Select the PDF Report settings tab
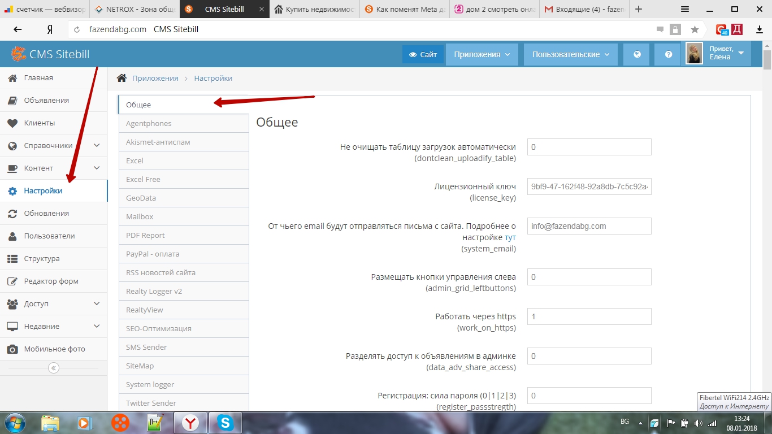The height and width of the screenshot is (434, 772). [184, 235]
